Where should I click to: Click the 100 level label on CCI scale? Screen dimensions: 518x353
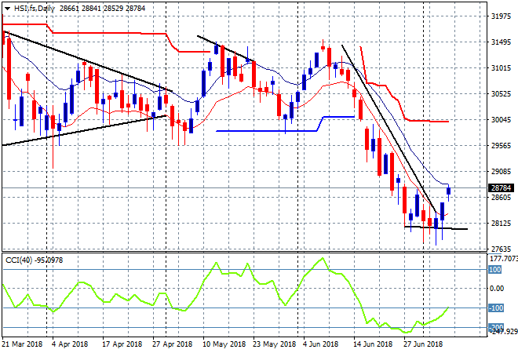[x=495, y=270]
